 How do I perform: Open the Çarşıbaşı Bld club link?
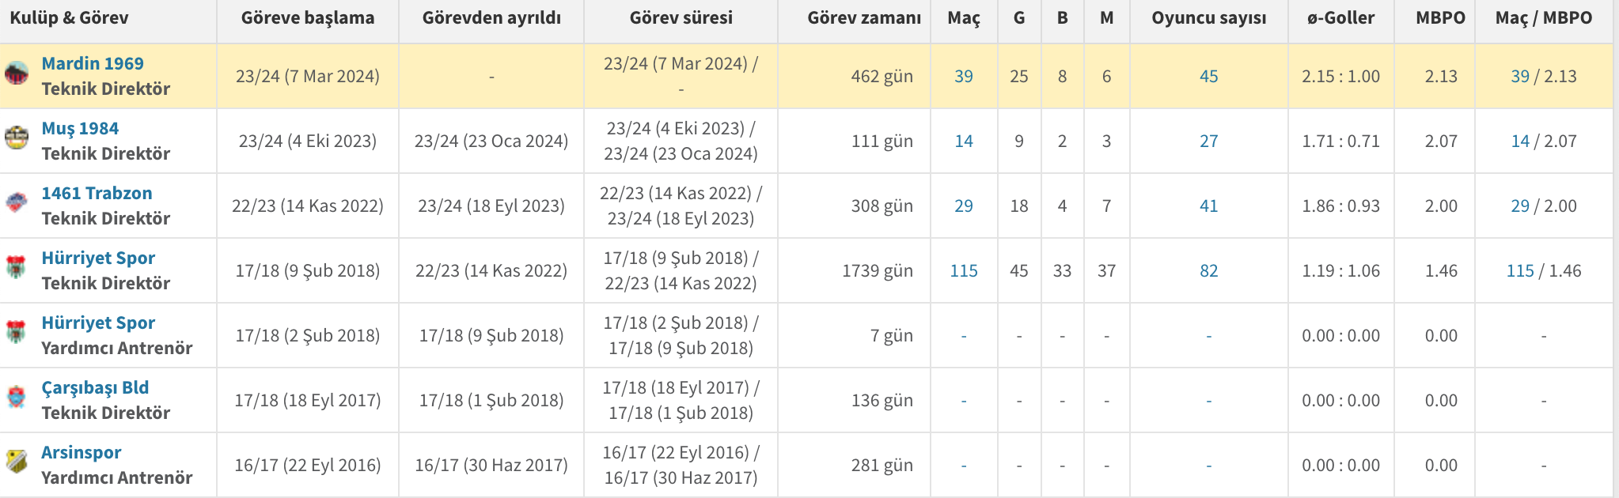tap(95, 387)
